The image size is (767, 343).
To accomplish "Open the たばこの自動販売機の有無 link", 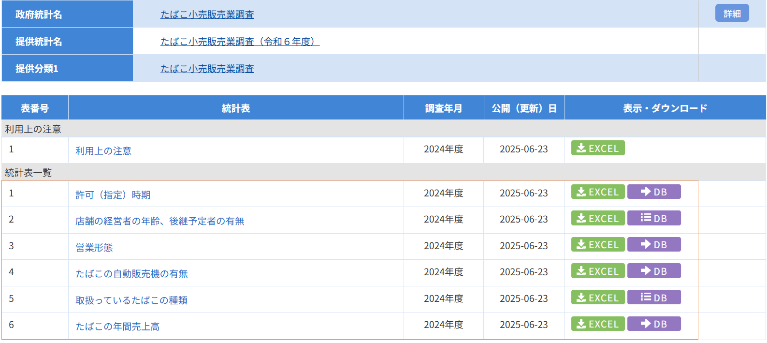I will click(x=131, y=274).
